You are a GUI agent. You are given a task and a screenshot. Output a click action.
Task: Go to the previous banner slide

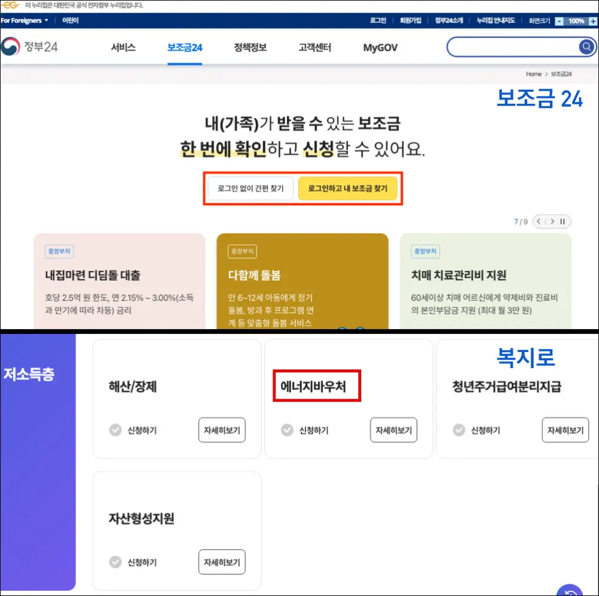[539, 221]
